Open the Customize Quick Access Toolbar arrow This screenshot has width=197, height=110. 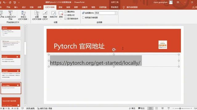pos(19,2)
